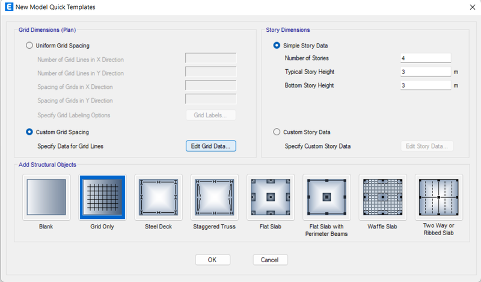Viewport: 481px width, 282px height.
Task: Select Flat Slab with Perimeter Beams template
Action: pos(326,197)
